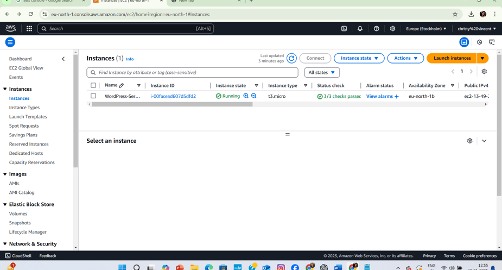Launch CloudShell from the top navigation icon
Screen dimensions: 502x270
point(344,29)
